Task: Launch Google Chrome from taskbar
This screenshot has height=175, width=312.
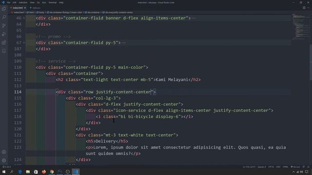Action: (52, 172)
